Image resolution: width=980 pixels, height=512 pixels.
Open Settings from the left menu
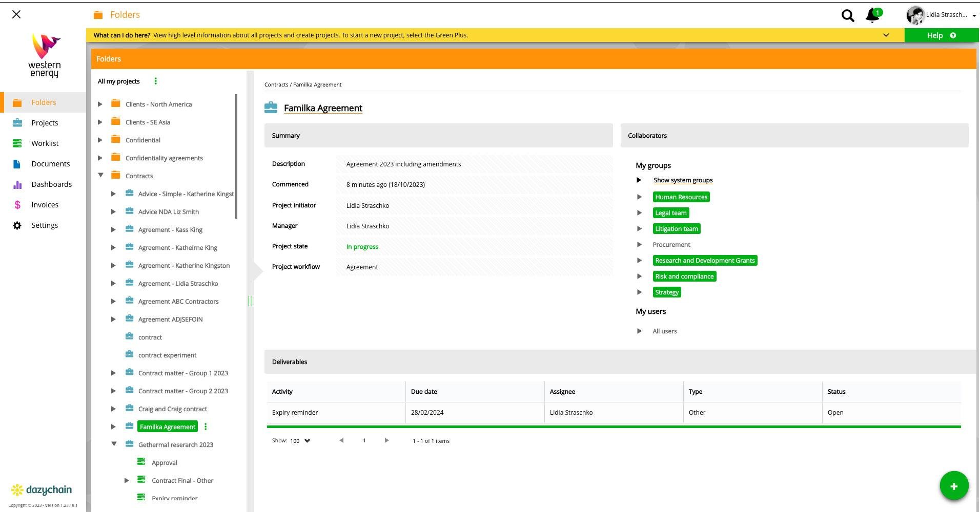44,225
